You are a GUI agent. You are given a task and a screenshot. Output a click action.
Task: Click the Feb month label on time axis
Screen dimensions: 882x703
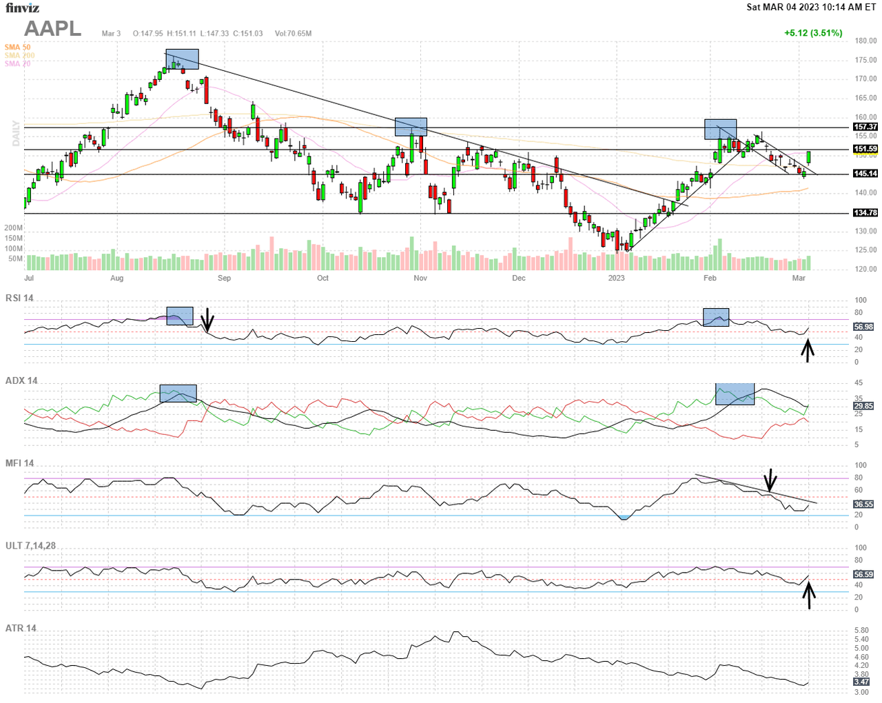[x=710, y=278]
